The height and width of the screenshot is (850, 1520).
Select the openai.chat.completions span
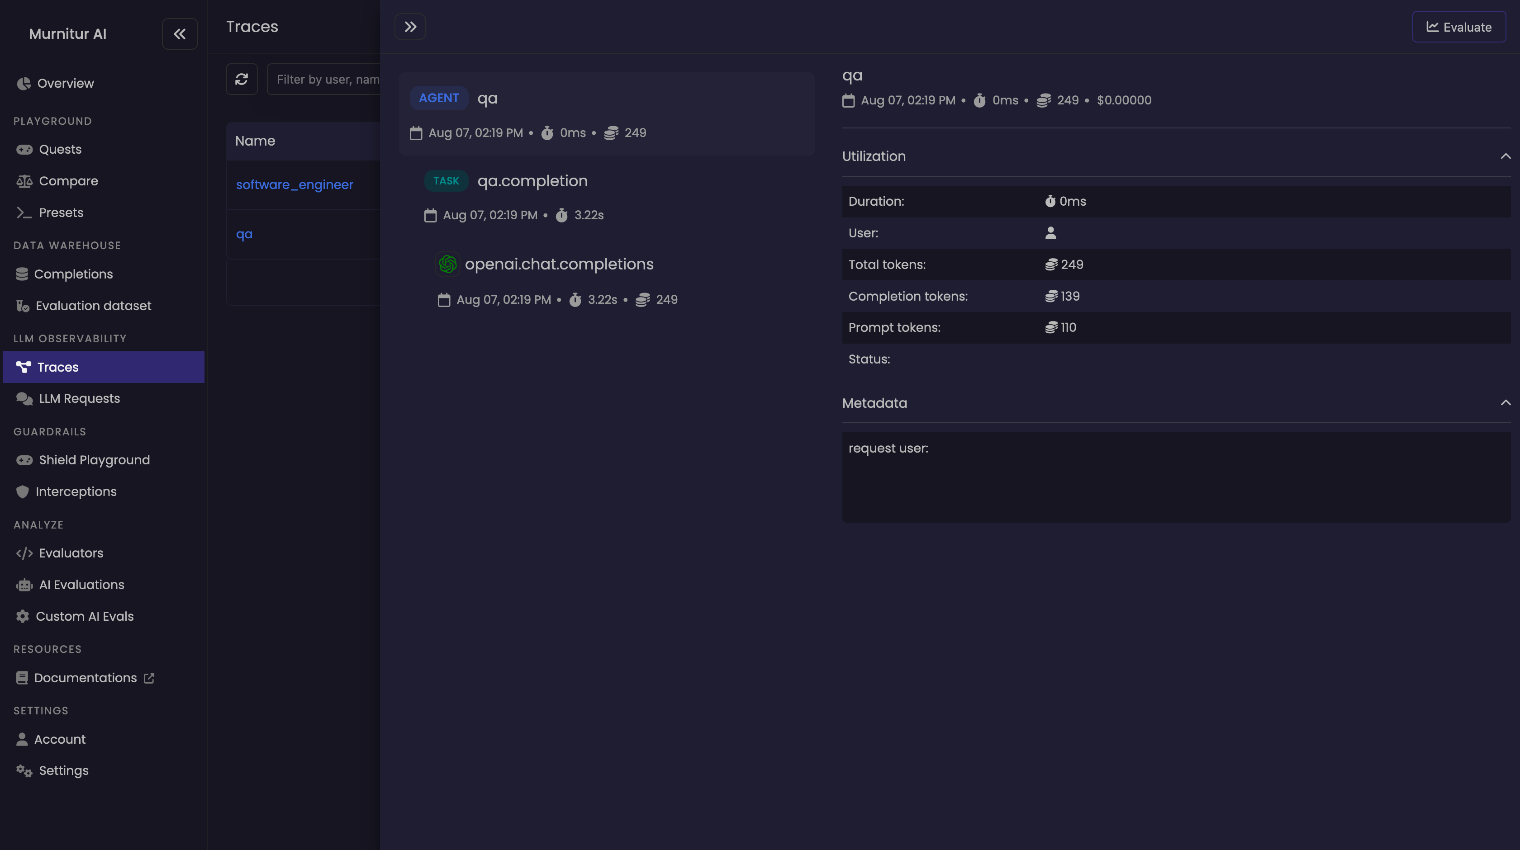559,264
